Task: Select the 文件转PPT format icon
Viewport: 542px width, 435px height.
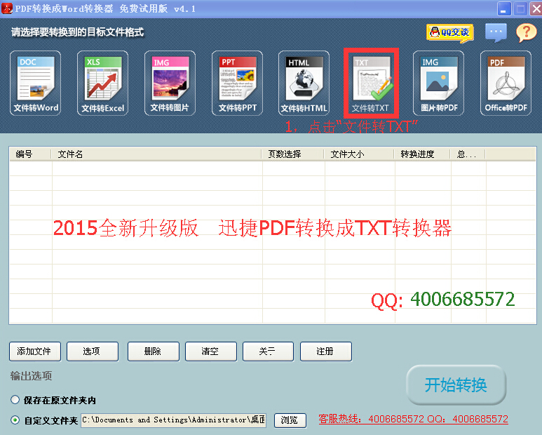Action: [x=237, y=83]
